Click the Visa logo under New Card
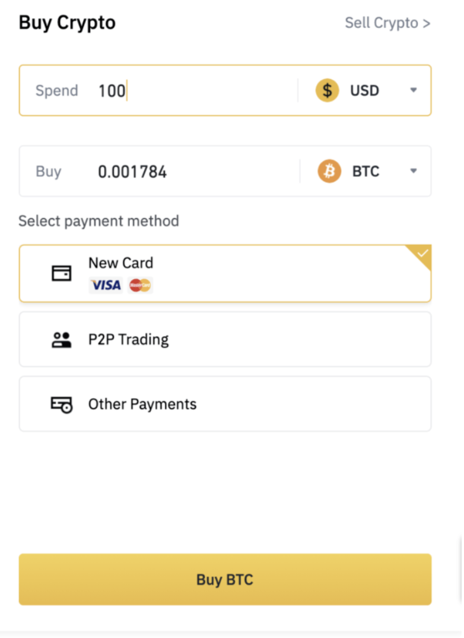 coord(106,286)
